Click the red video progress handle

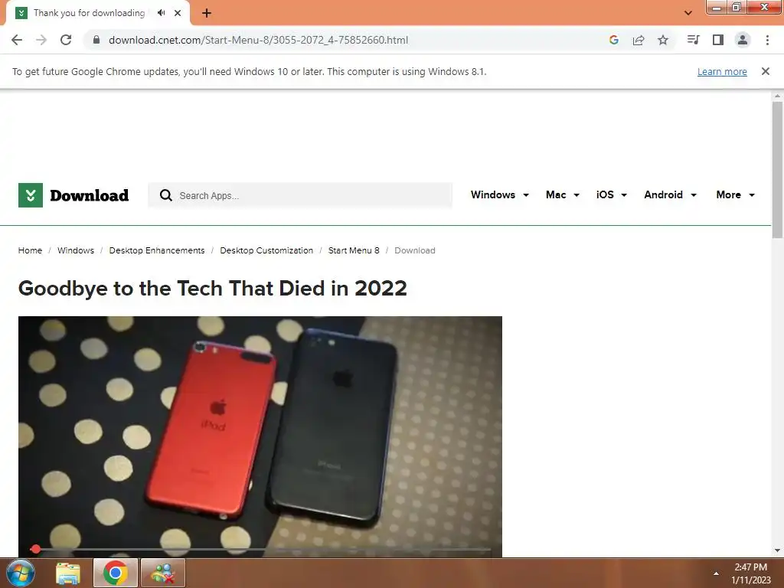tap(35, 549)
